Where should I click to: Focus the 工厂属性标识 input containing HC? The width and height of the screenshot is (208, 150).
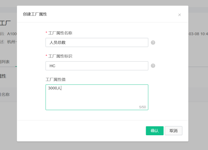pos(97,66)
